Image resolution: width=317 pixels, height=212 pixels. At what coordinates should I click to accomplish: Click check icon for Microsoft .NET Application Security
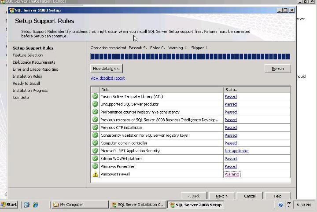pyautogui.click(x=95, y=150)
